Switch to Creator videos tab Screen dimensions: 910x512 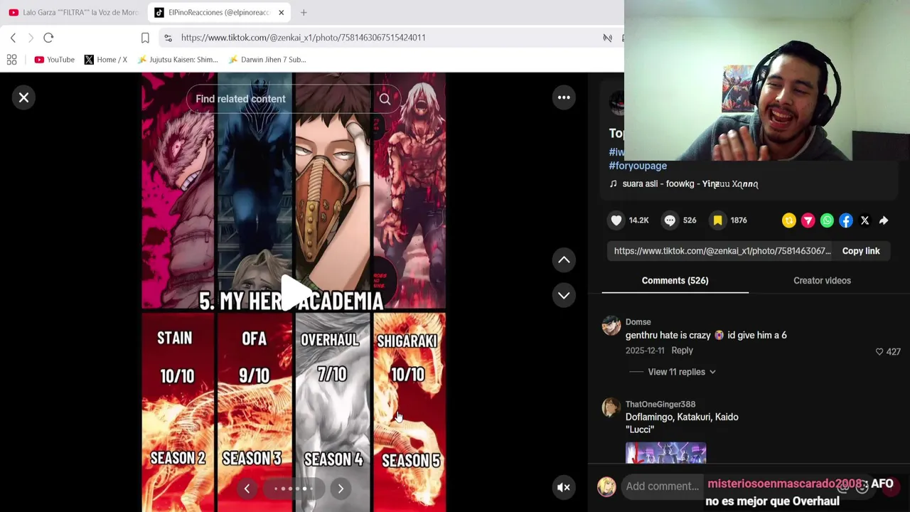click(822, 281)
